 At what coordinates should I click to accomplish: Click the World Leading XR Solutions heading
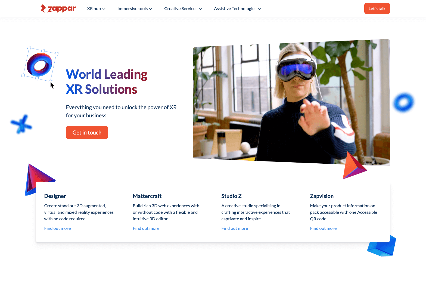(x=107, y=82)
